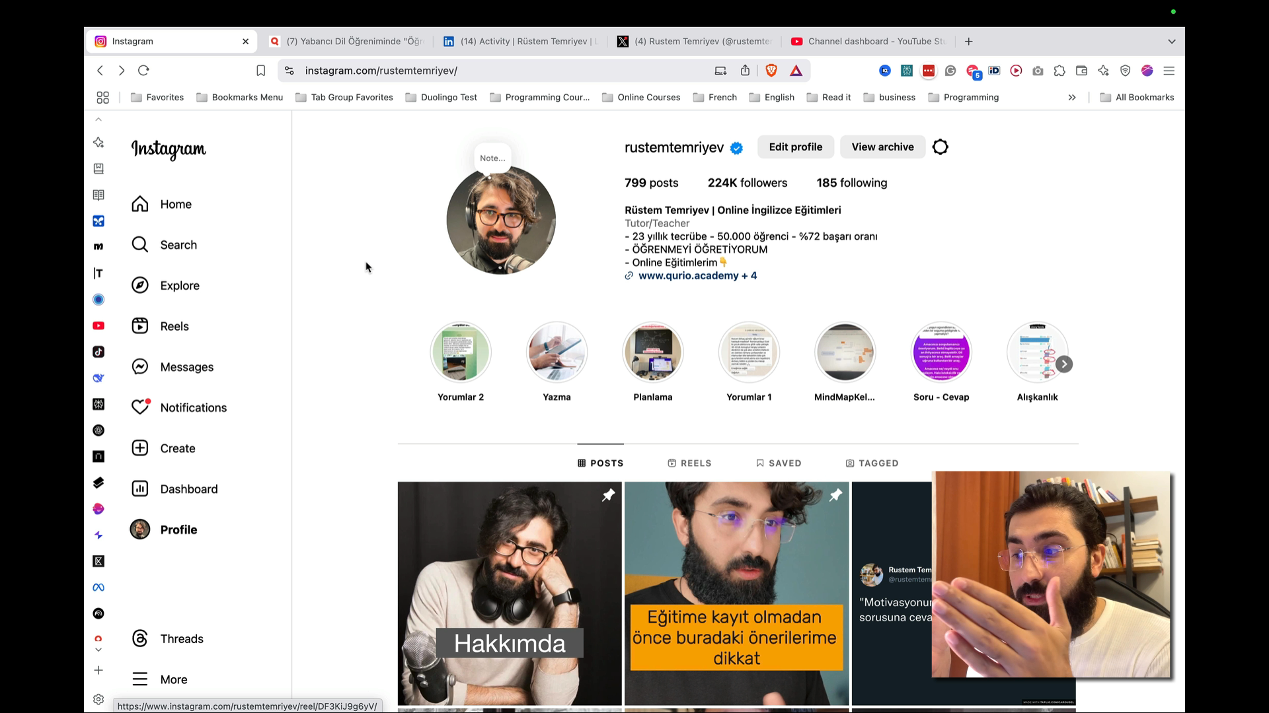Show next story highlights arrow
This screenshot has width=1269, height=713.
click(x=1064, y=364)
